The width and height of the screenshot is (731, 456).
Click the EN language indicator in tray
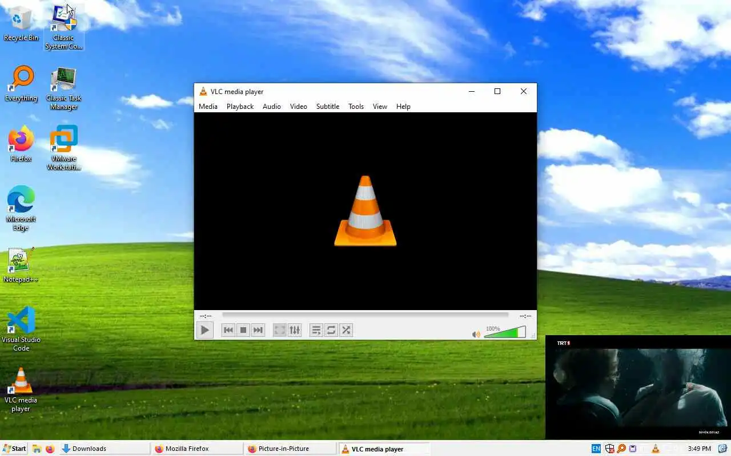coord(596,449)
